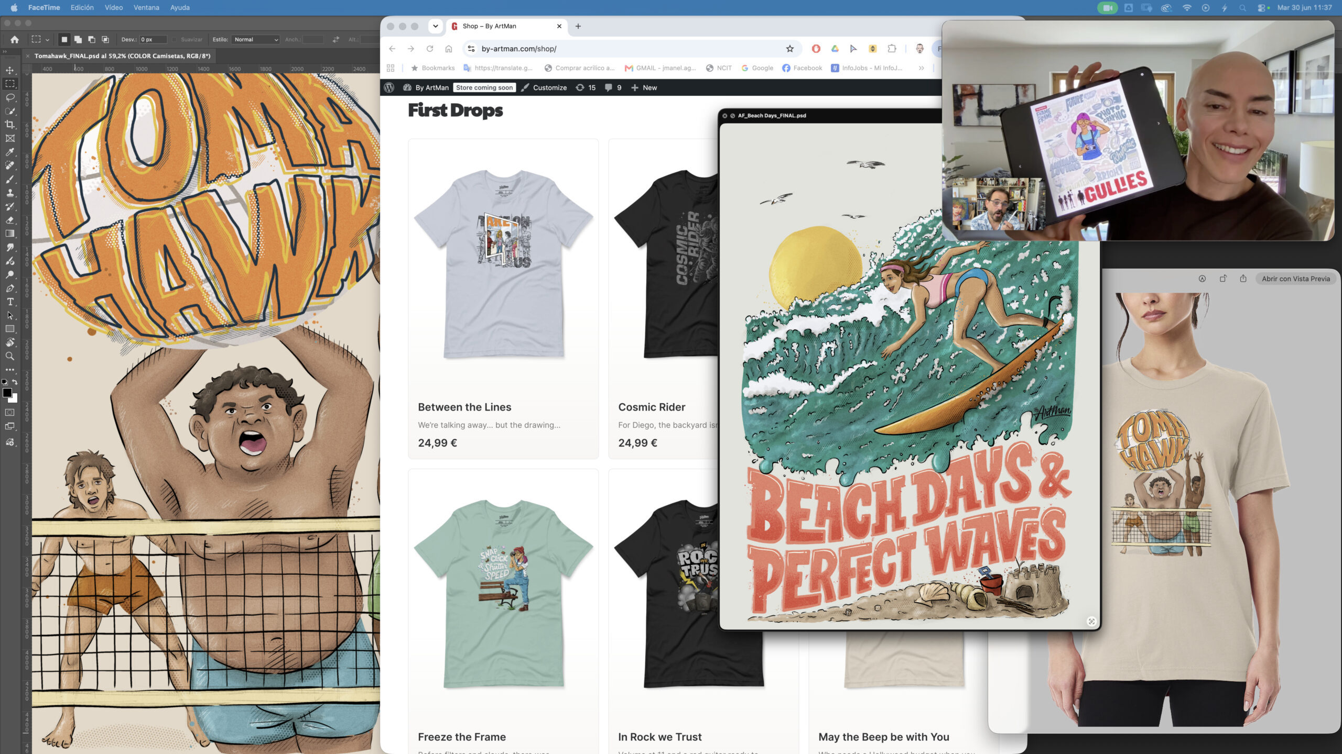
Task: Open the Freeze the Frame product link
Action: 462,737
